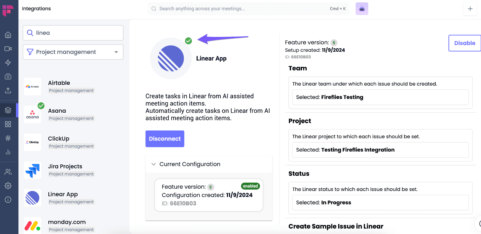Click the Asana logo thumbnail
The image size is (481, 234).
(32, 114)
